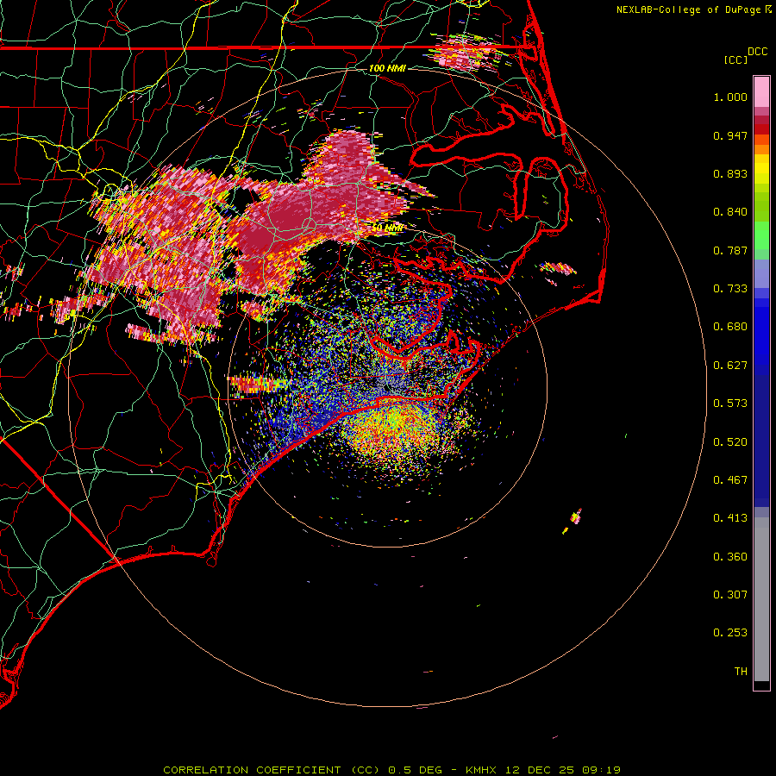Screen dimensions: 776x776
Task: Select the 1.000 value on the legend
Action: point(730,97)
